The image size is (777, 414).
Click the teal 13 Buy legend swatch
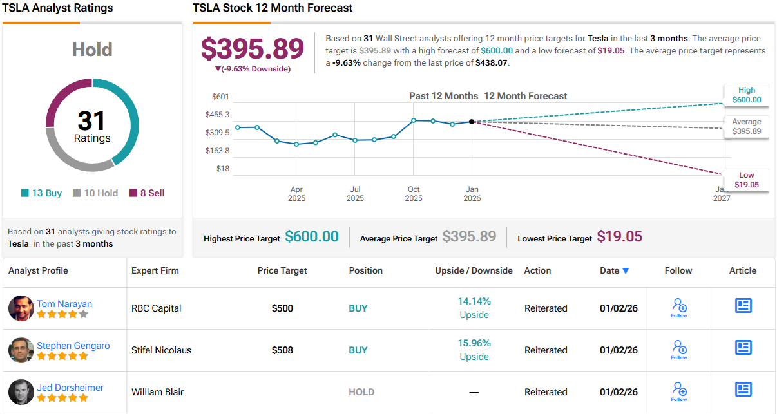(x=24, y=193)
